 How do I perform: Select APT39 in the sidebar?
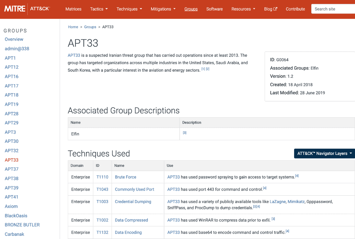tap(12, 188)
